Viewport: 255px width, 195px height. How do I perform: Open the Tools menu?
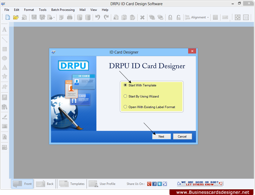pos(42,10)
